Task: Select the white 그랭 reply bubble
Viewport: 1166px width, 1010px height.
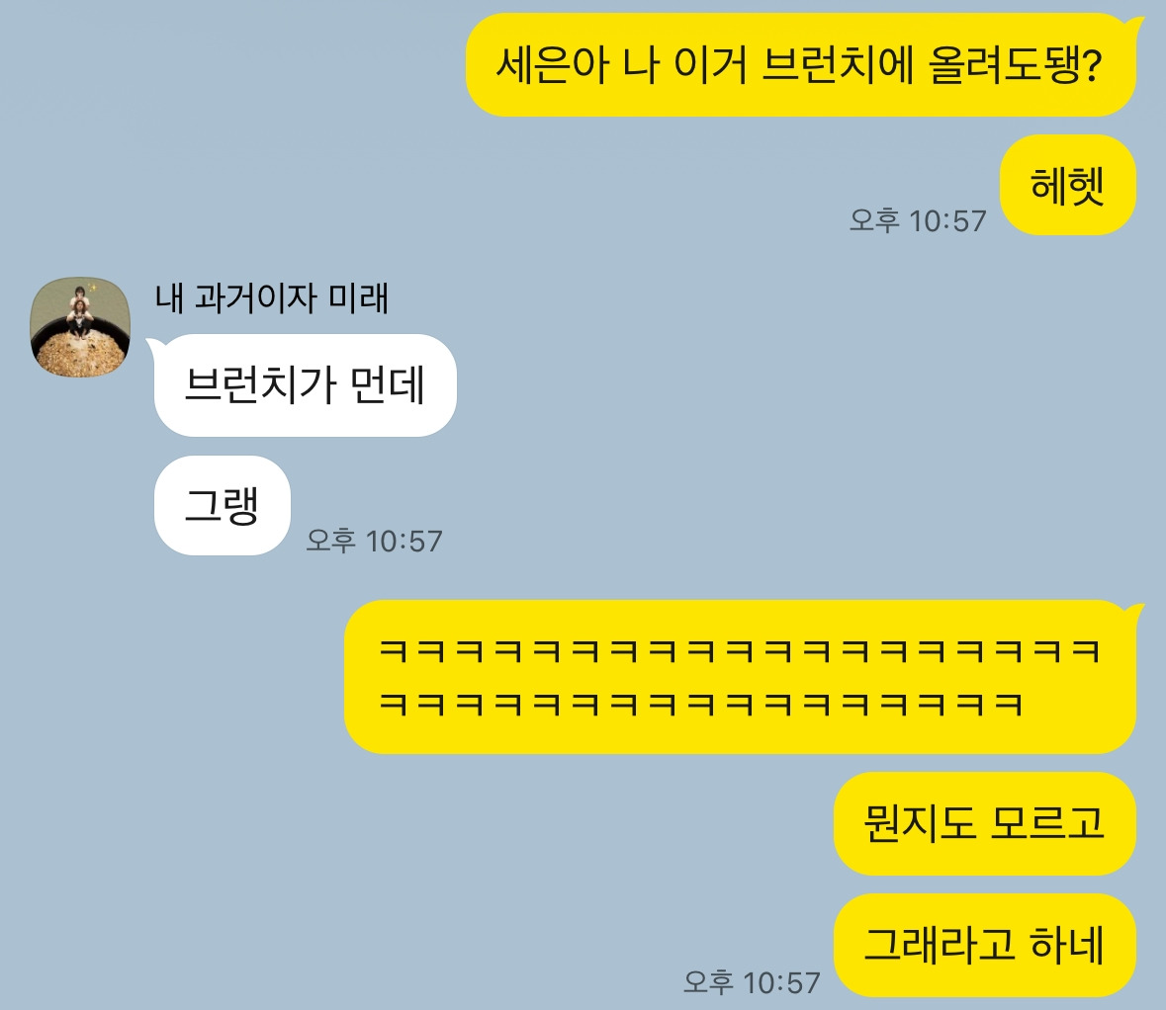Action: pyautogui.click(x=222, y=505)
